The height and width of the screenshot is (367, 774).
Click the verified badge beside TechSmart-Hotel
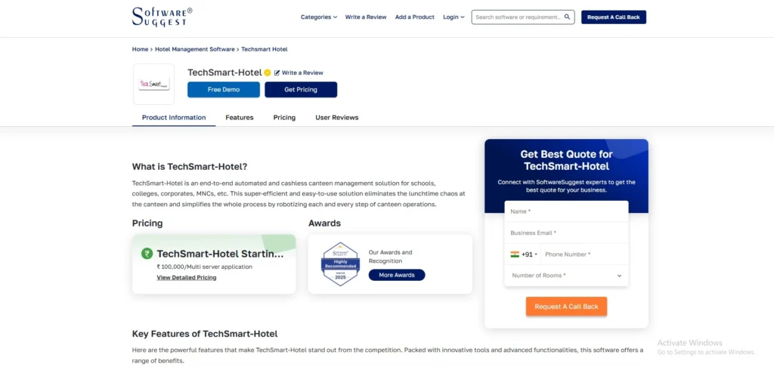click(x=267, y=72)
